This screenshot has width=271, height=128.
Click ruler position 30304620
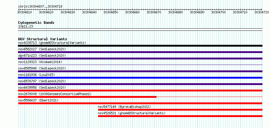coord(46,12)
